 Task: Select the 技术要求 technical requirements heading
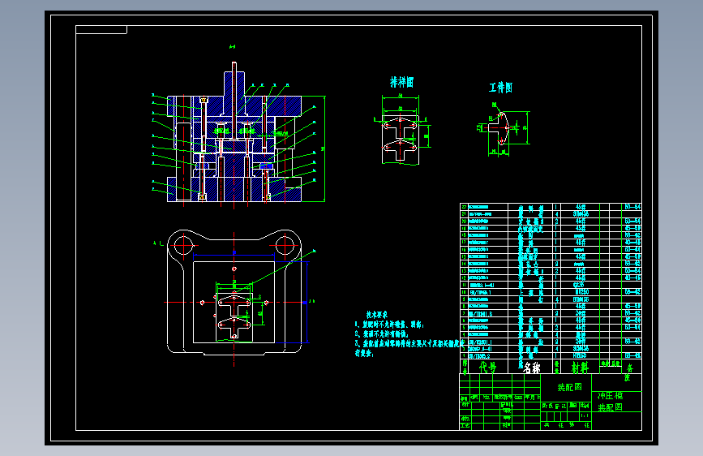376,315
